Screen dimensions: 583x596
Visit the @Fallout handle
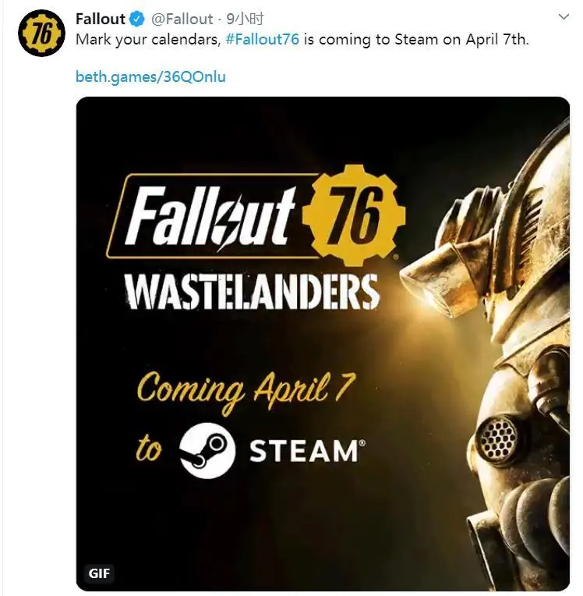182,19
